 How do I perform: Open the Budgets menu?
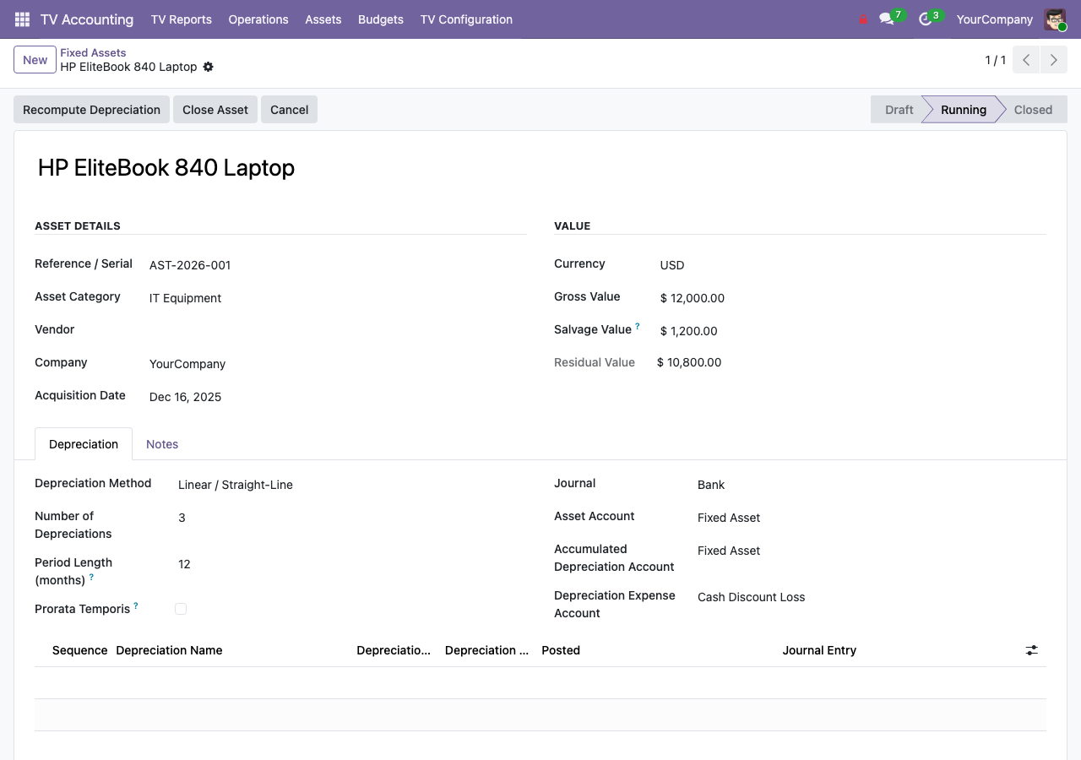381,19
